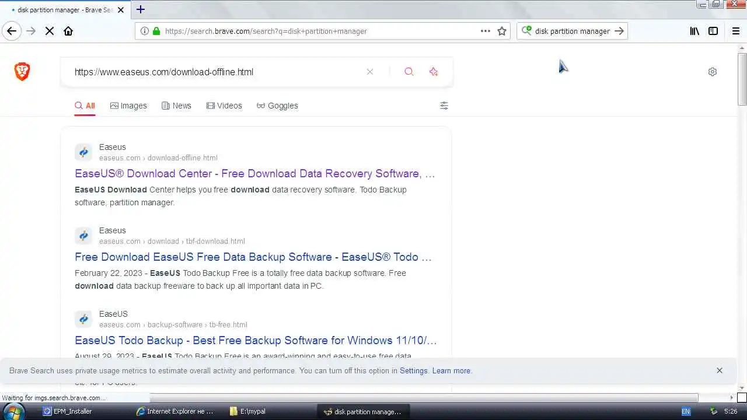Click the 5:26 clock in system tray
This screenshot has width=747, height=420.
tap(731, 411)
